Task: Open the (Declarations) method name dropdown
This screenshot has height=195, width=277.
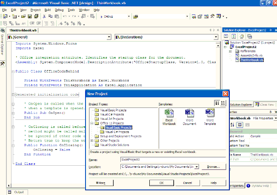Action: (216, 37)
